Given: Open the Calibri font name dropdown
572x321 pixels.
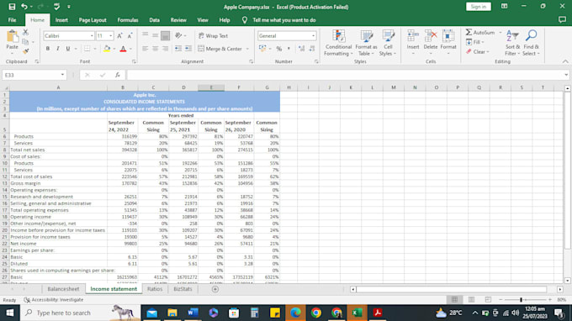Looking at the screenshot, I should 92,35.
